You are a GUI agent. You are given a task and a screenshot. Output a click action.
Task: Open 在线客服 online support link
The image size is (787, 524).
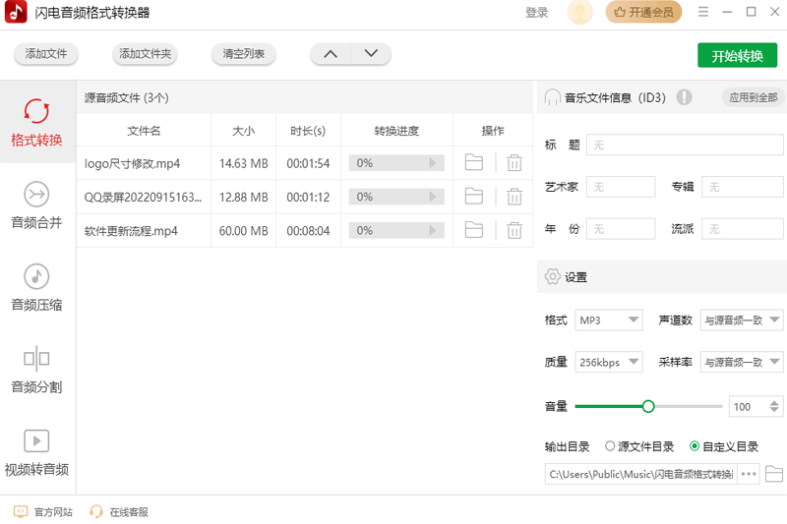pos(118,511)
